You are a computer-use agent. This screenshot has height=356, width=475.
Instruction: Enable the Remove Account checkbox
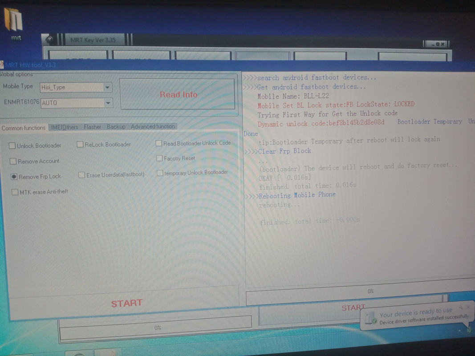[x=13, y=161]
